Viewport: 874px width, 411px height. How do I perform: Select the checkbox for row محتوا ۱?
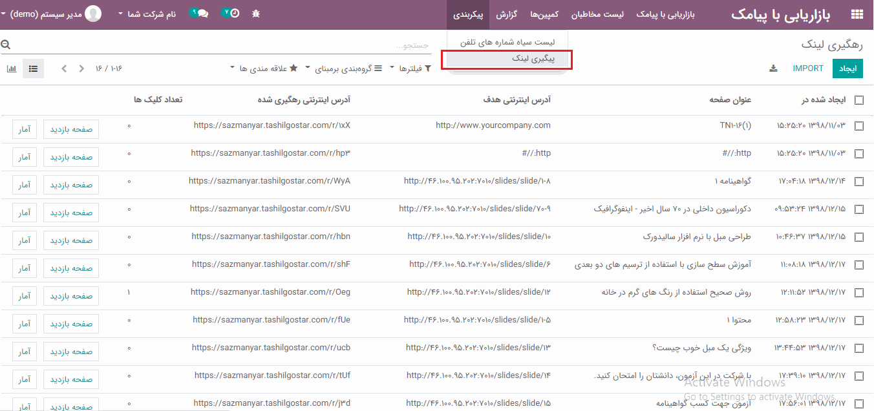click(x=859, y=321)
